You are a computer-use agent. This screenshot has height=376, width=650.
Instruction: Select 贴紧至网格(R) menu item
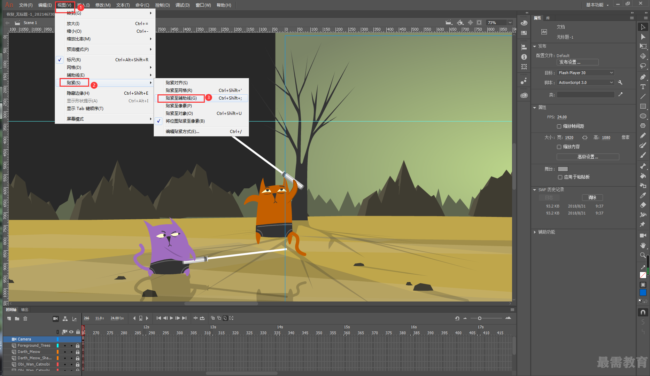201,91
